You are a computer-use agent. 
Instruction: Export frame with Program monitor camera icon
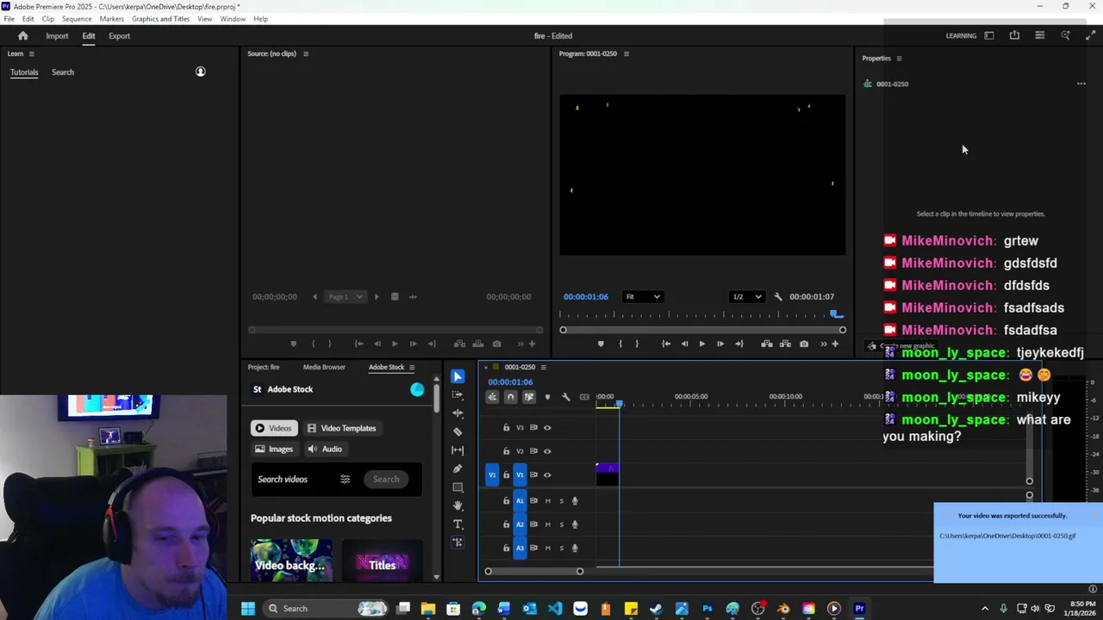coord(804,344)
